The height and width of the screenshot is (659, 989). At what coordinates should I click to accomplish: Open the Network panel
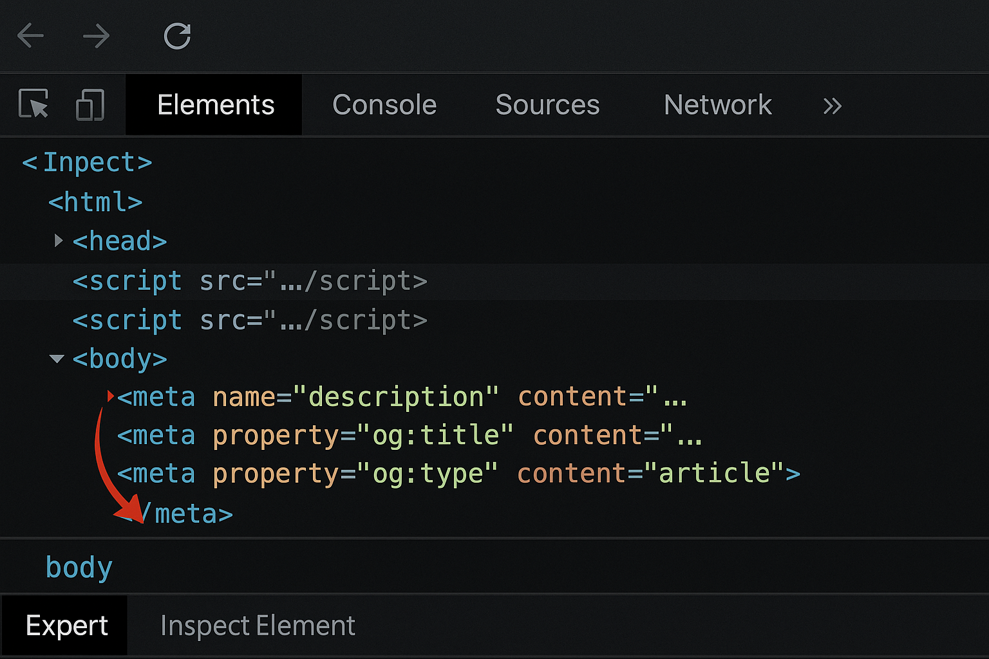point(717,104)
